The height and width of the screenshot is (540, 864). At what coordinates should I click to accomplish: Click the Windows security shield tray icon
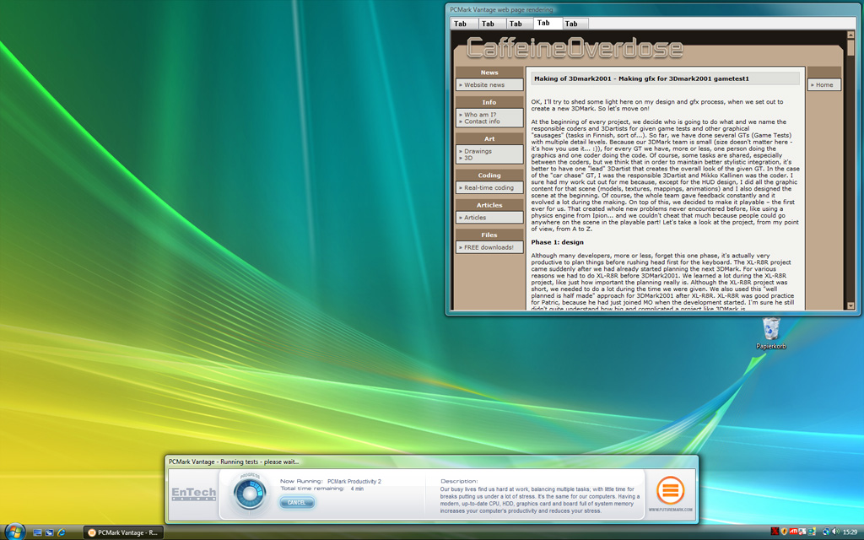click(785, 532)
